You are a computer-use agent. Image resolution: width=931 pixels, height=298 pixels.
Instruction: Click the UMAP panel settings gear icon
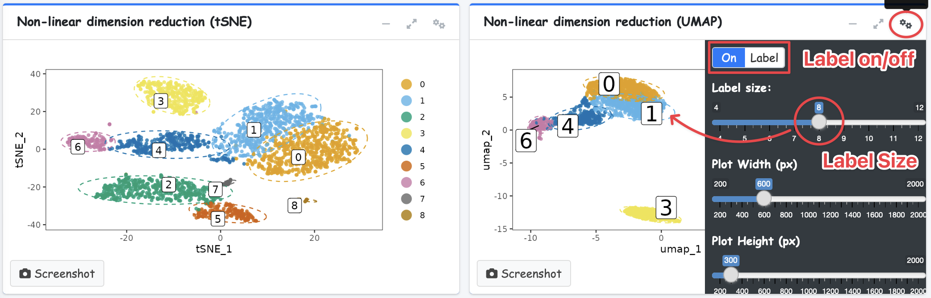click(x=905, y=24)
